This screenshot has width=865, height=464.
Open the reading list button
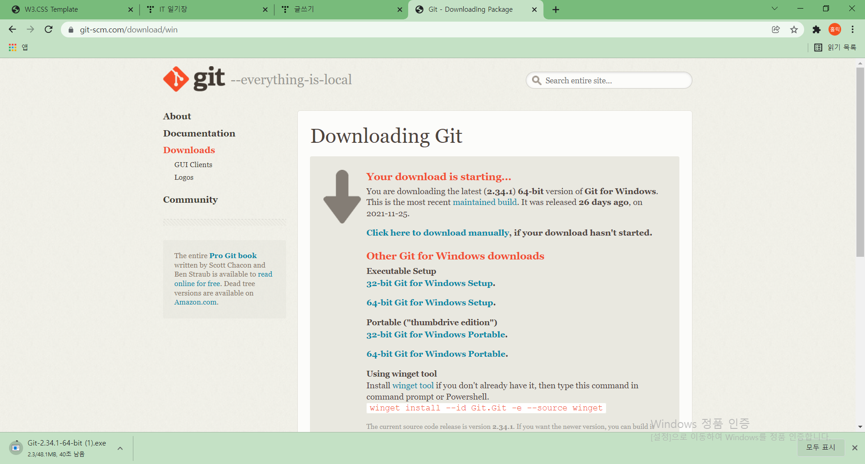point(835,47)
